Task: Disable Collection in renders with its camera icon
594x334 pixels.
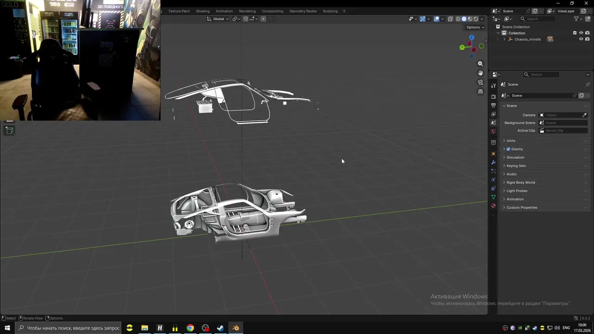Action: click(x=588, y=33)
